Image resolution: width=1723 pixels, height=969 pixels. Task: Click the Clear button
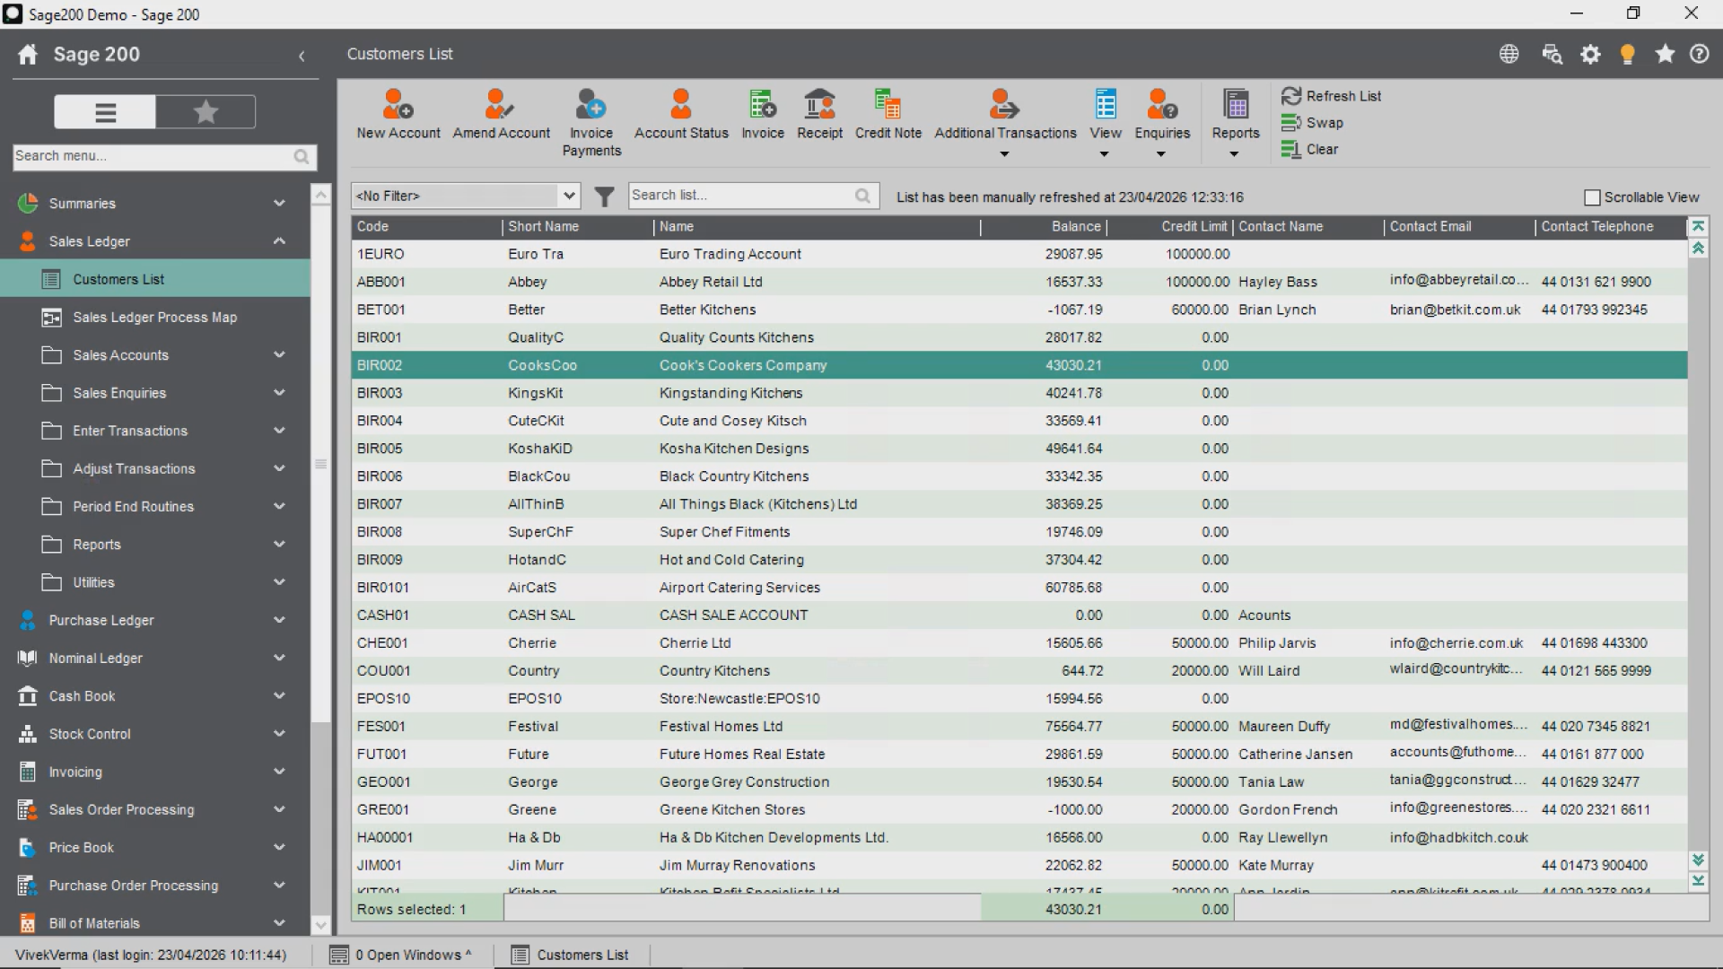point(1309,149)
